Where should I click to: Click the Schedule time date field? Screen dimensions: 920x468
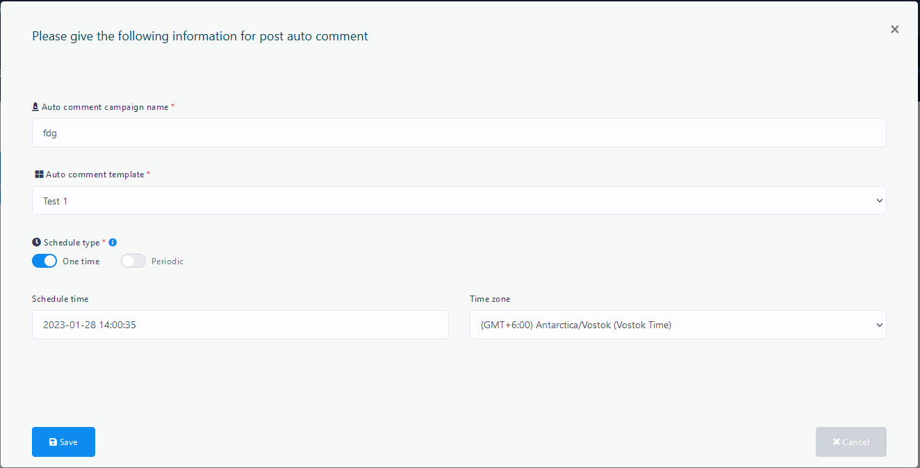[x=240, y=325]
